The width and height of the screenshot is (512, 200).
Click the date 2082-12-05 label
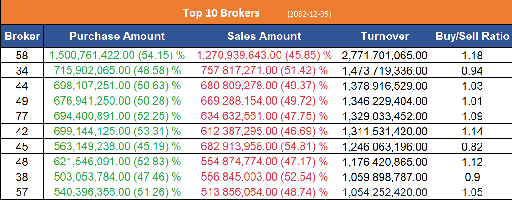[309, 14]
